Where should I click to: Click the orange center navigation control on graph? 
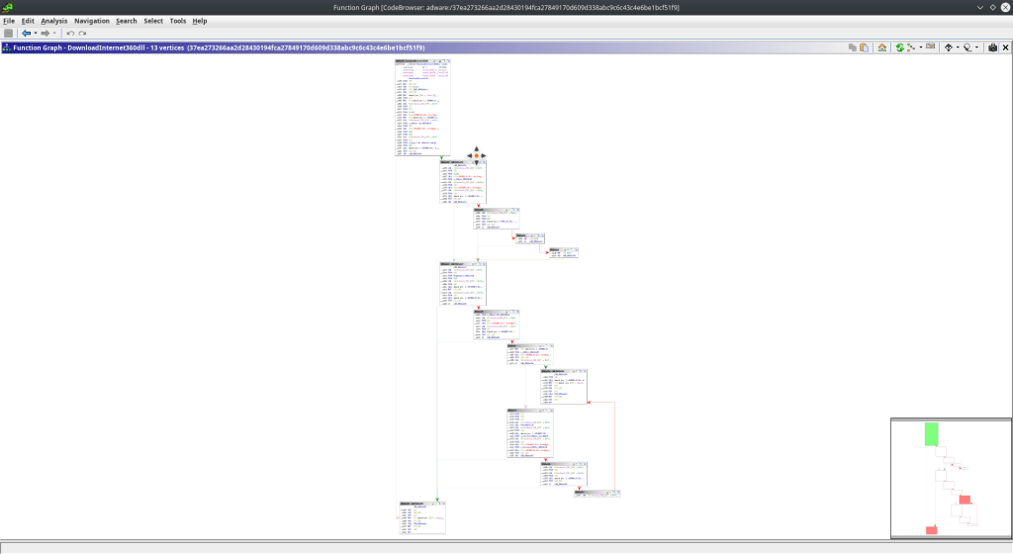click(x=477, y=155)
